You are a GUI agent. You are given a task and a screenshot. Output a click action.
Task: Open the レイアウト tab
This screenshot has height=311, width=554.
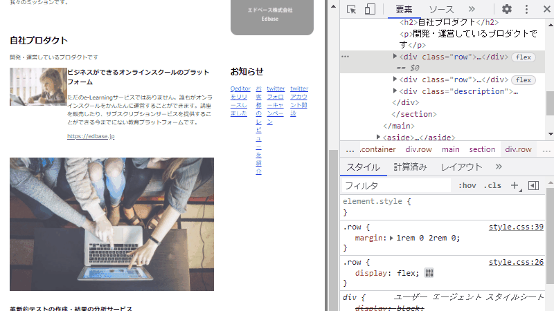coord(461,167)
